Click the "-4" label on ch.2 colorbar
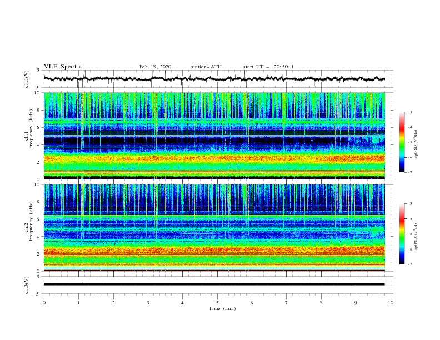 click(410, 219)
